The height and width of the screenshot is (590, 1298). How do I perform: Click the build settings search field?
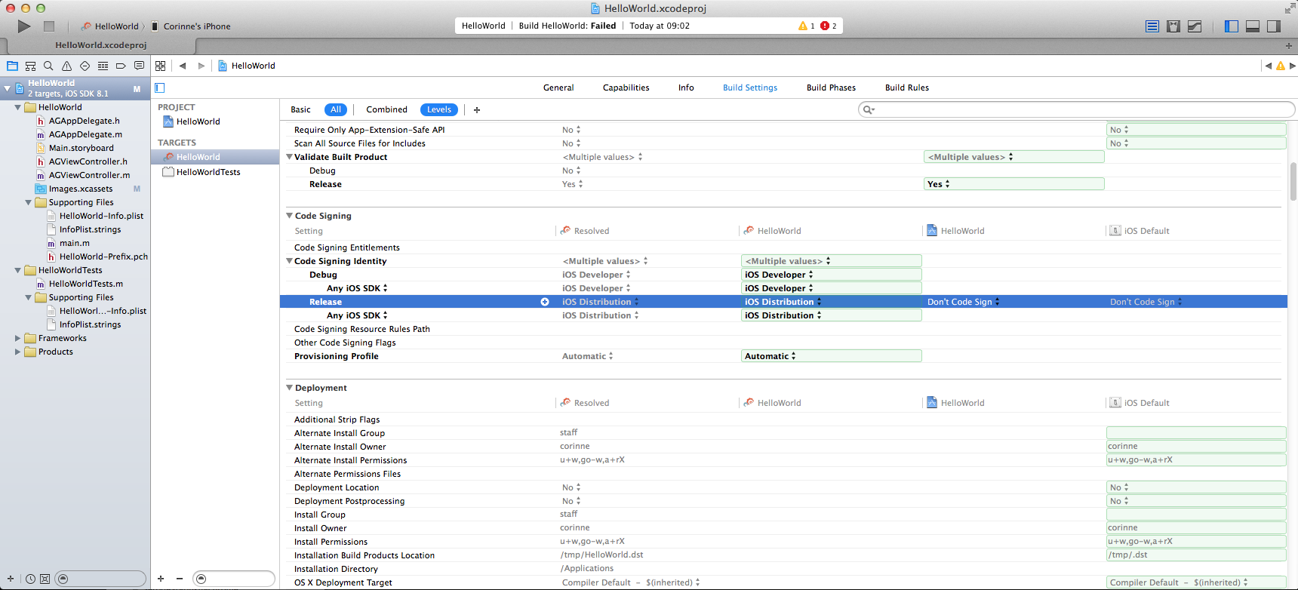click(1076, 110)
